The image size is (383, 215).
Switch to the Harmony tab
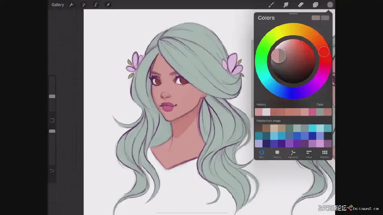click(x=293, y=154)
